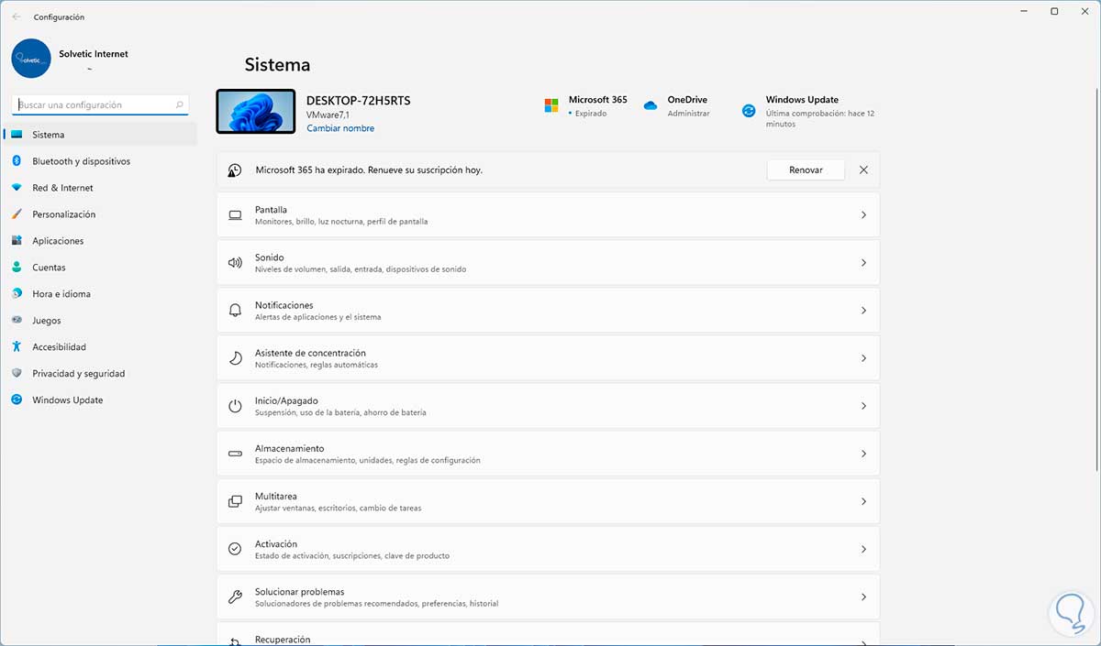1101x646 pixels.
Task: Click the desktop wallpaper thumbnail
Action: tap(256, 112)
